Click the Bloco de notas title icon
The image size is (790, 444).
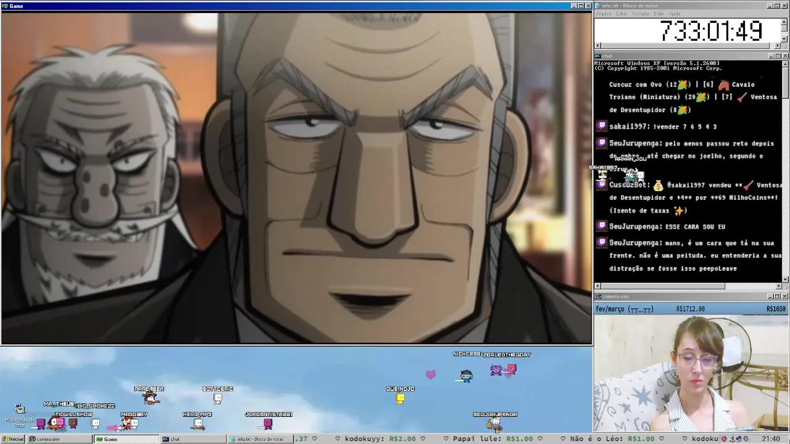pos(597,6)
